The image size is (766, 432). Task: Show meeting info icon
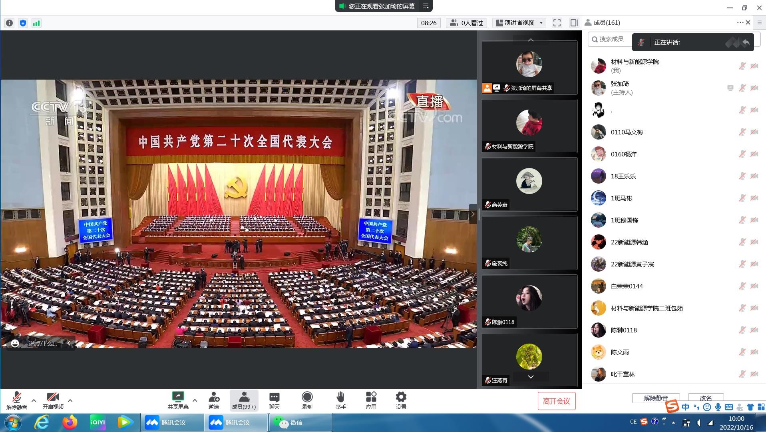(x=10, y=23)
